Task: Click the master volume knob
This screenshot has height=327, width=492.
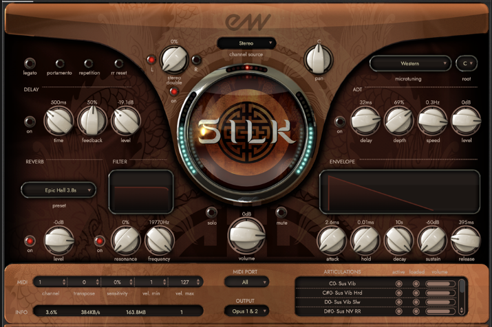Action: [x=246, y=237]
